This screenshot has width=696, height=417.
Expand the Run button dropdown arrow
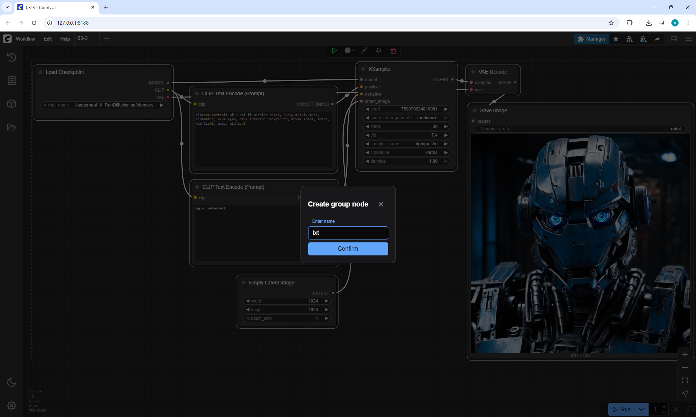click(641, 409)
